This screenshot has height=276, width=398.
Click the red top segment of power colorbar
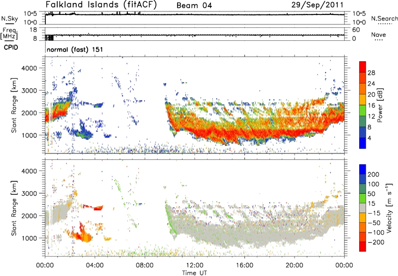(x=363, y=67)
